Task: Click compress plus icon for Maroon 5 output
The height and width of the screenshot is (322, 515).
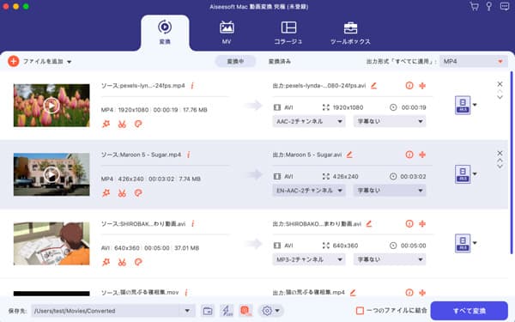Action: pos(422,155)
